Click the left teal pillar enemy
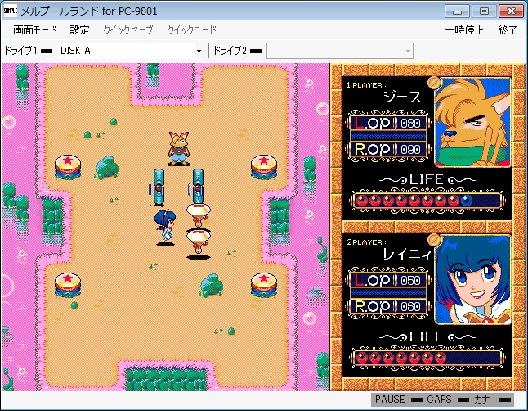Screen dimensions: 528x411 pos(159,187)
